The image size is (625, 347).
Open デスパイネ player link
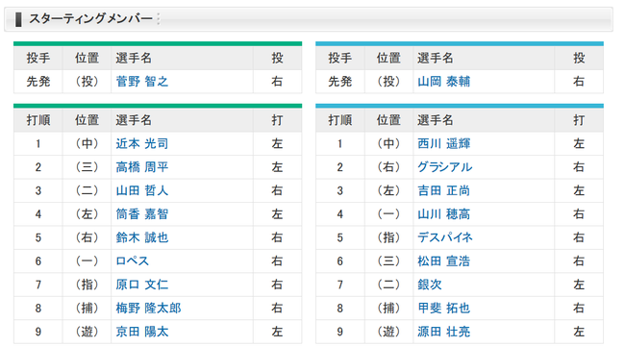tap(445, 237)
